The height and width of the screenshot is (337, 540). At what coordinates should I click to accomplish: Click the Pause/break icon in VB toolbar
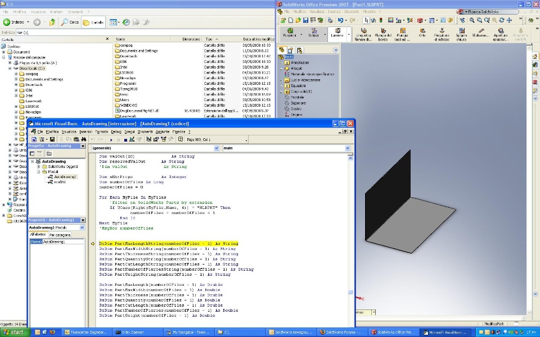pos(119,140)
